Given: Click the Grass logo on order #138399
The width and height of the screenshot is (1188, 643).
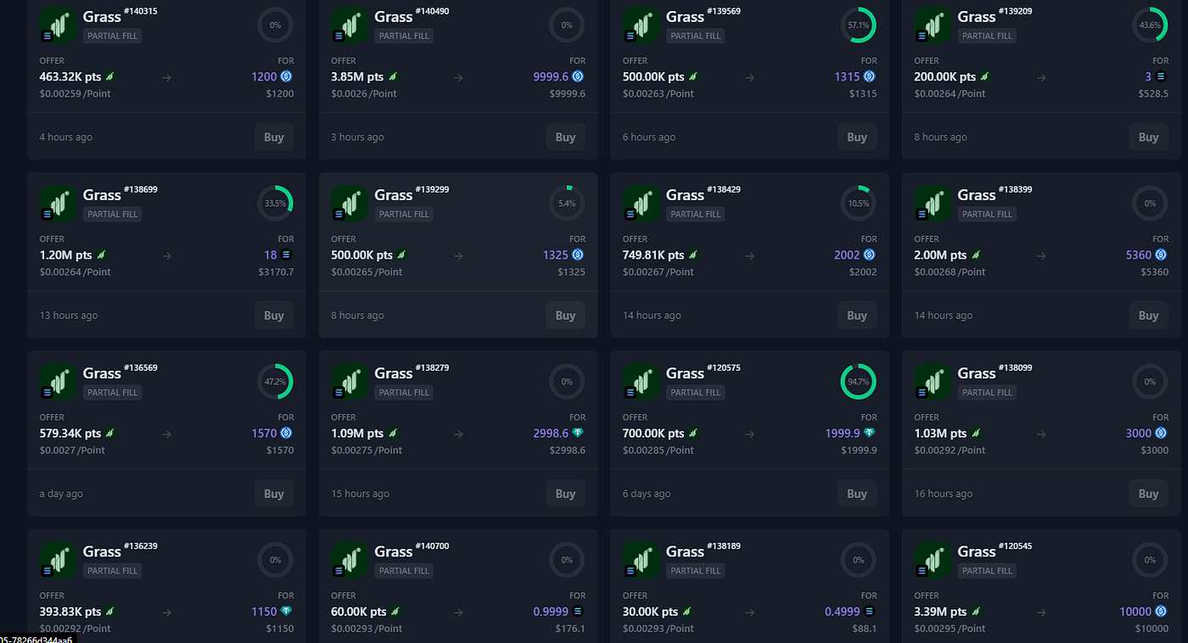Looking at the screenshot, I should click(933, 203).
